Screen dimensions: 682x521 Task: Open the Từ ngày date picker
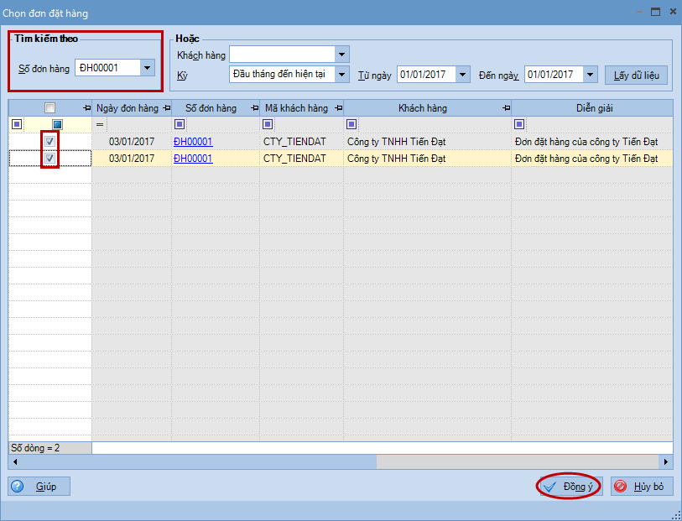click(x=463, y=75)
